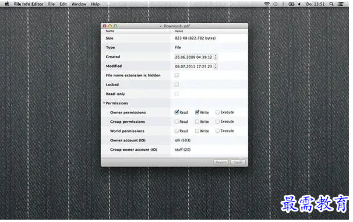Open the Apple menu
This screenshot has height=222, width=353.
[7, 4]
